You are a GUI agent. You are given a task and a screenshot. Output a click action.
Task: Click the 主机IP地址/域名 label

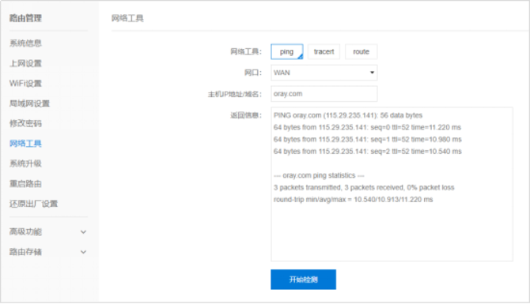point(235,94)
